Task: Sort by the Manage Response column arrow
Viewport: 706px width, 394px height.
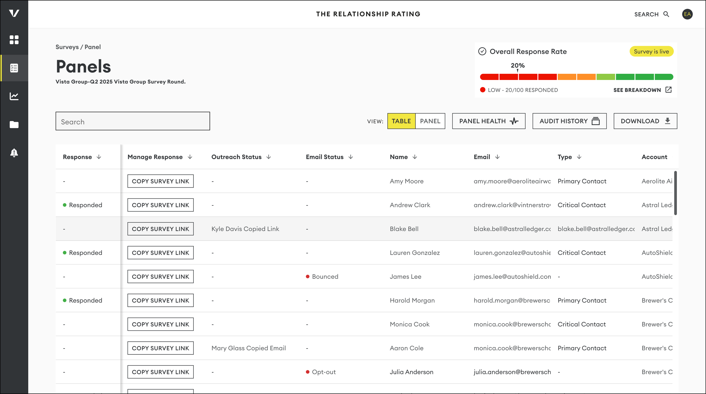Action: [190, 157]
